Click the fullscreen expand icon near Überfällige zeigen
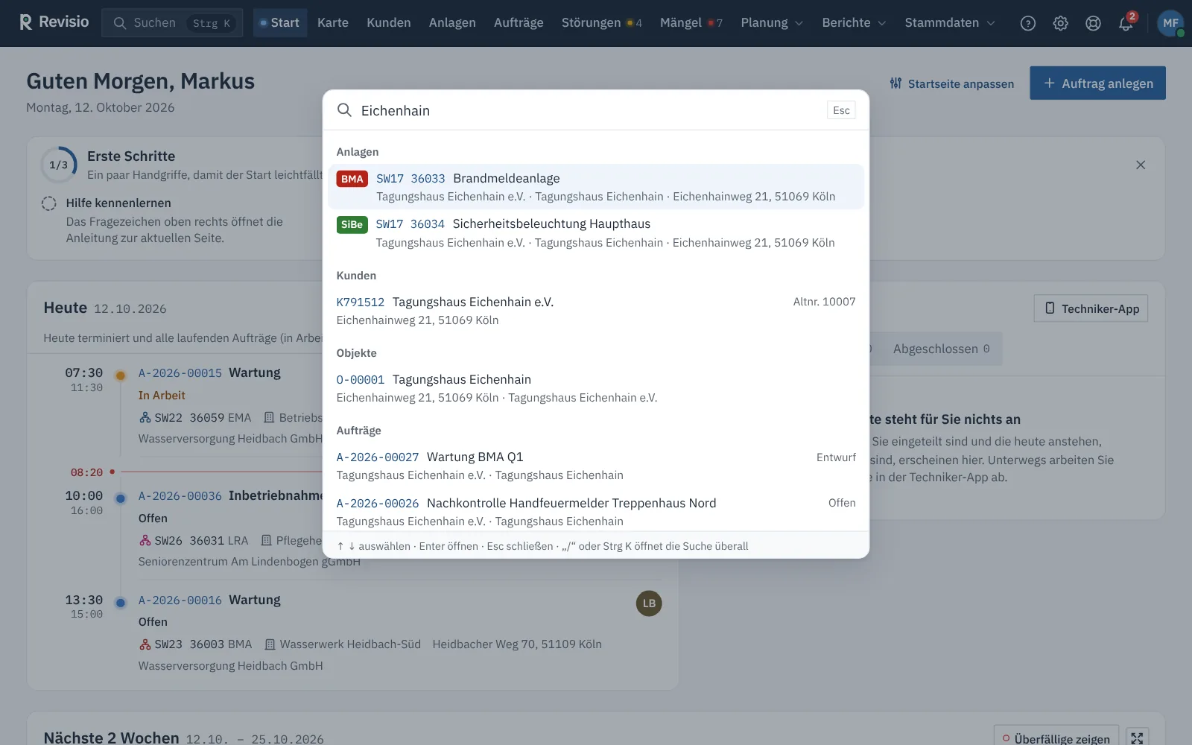 1137,738
